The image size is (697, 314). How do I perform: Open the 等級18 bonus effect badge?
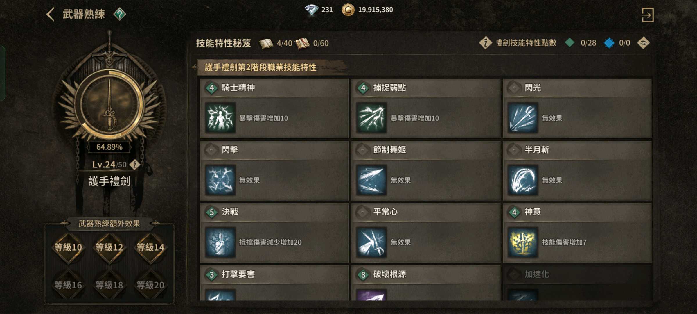109,285
